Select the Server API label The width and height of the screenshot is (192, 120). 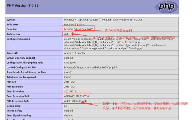click(x=12, y=53)
